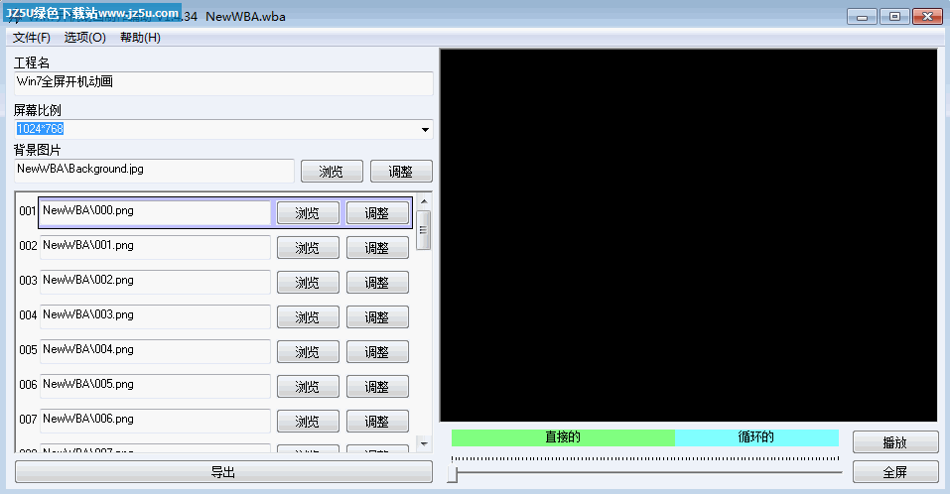The image size is (950, 494).
Task: Click the 001 NewWBA\000.png field
Action: (x=155, y=212)
